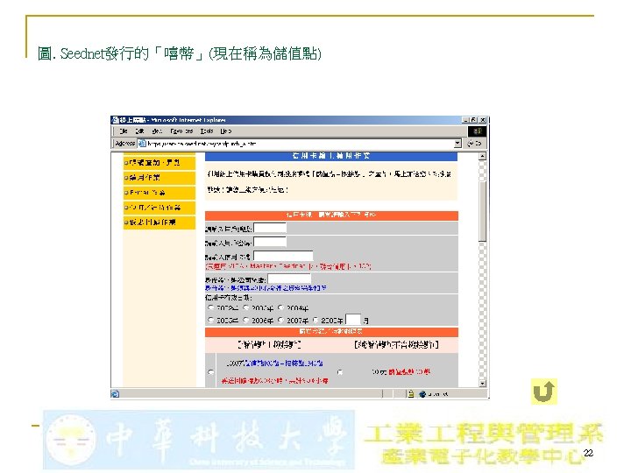Click the first input field under orange header

pos(270,228)
